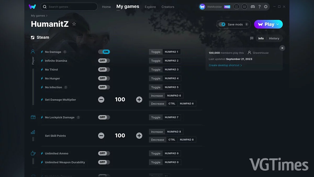Screen dimensions: 314x177
Task: Open the comments chat icon near Info
Action: 252,38
